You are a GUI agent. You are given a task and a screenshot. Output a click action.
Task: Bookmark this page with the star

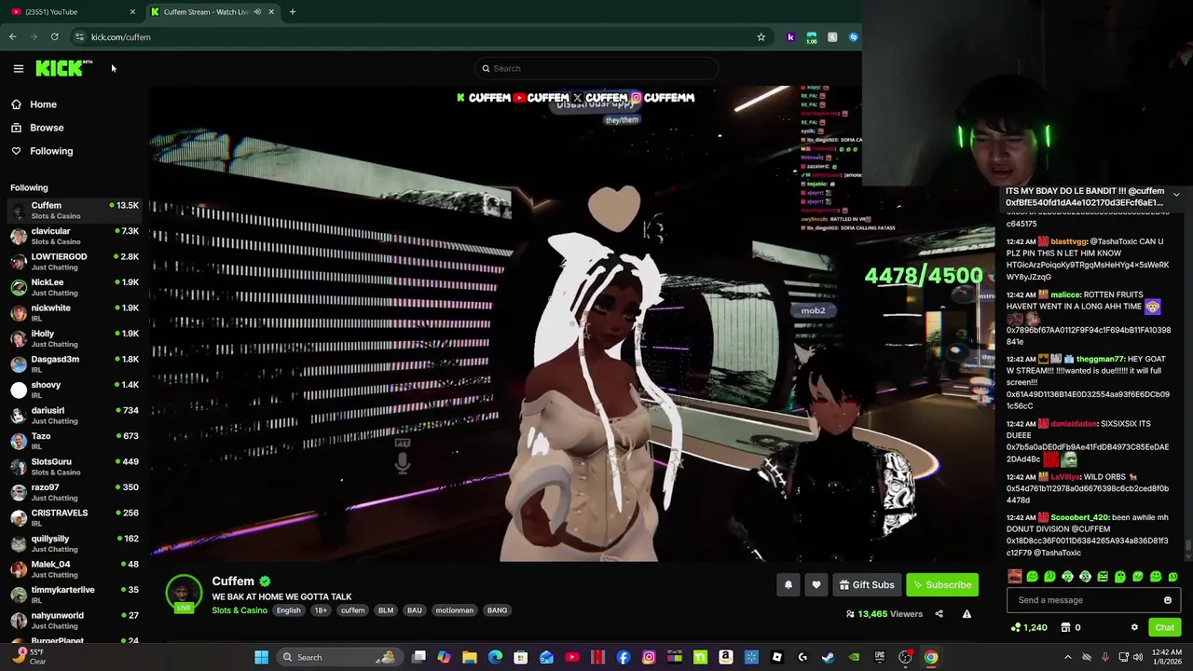[x=761, y=37]
